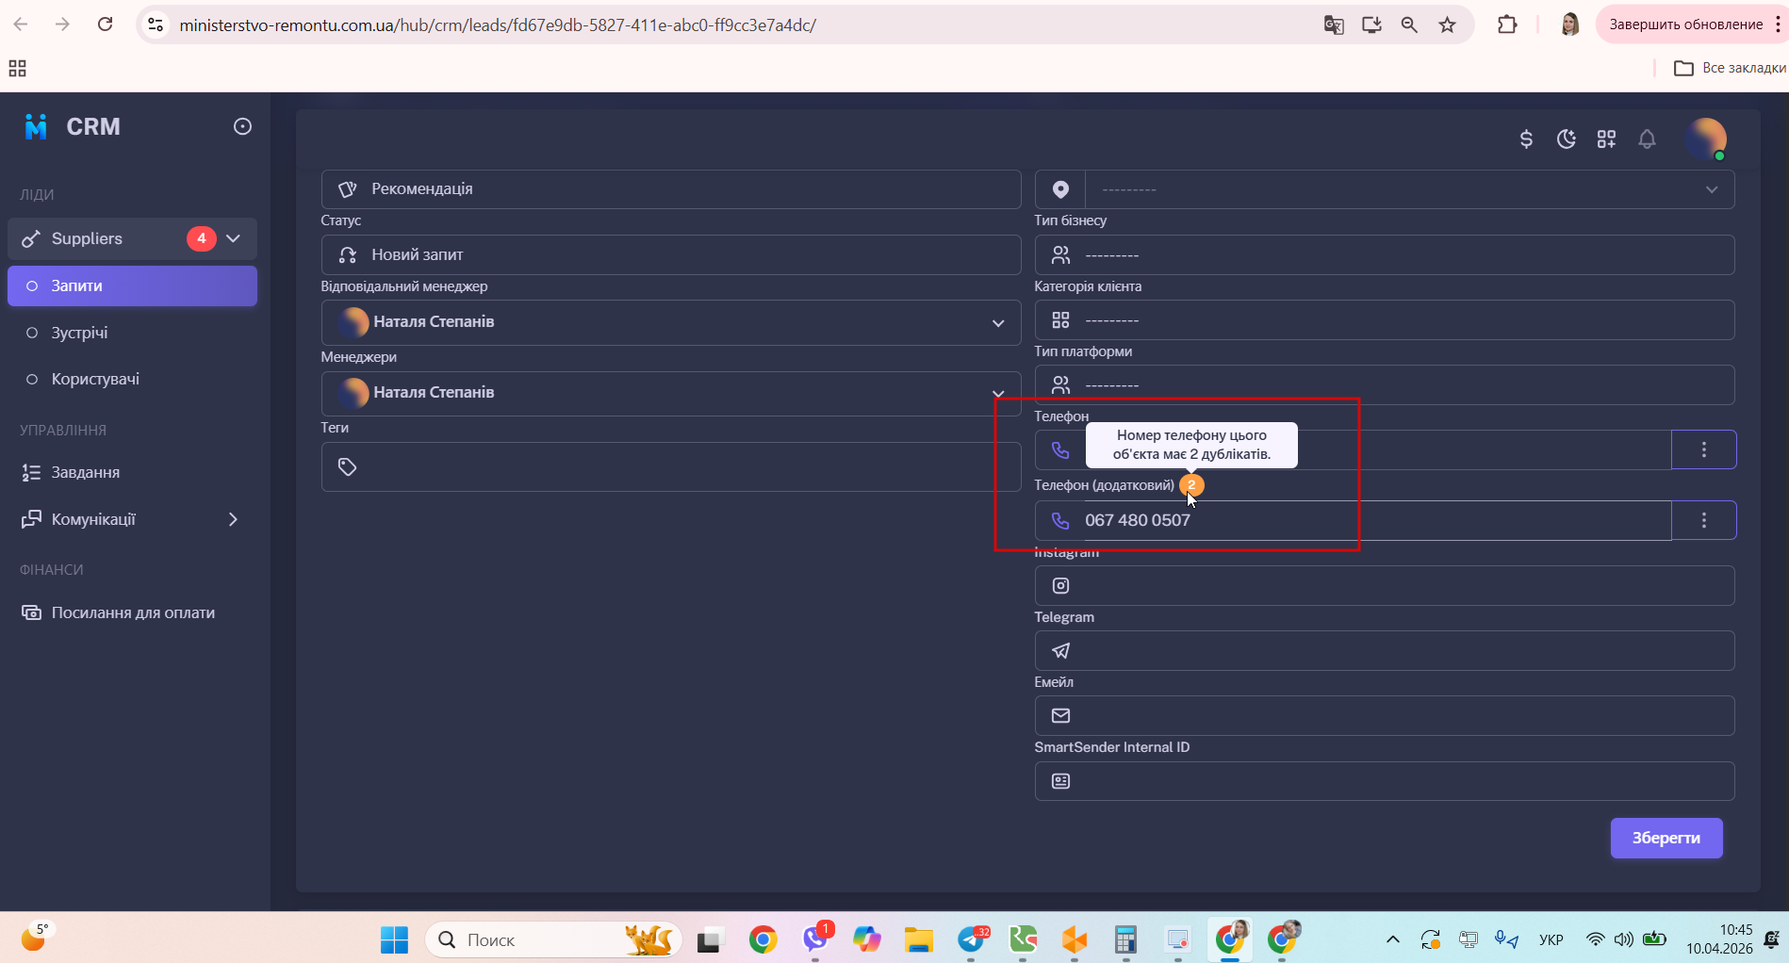Open the three-dot menu for Телефон
Image resolution: width=1789 pixels, height=963 pixels.
click(x=1704, y=449)
